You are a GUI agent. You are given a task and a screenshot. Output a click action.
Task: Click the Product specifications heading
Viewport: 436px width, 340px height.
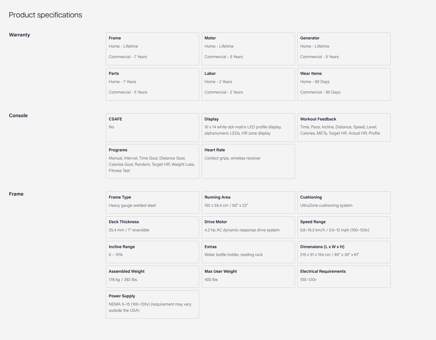click(45, 15)
